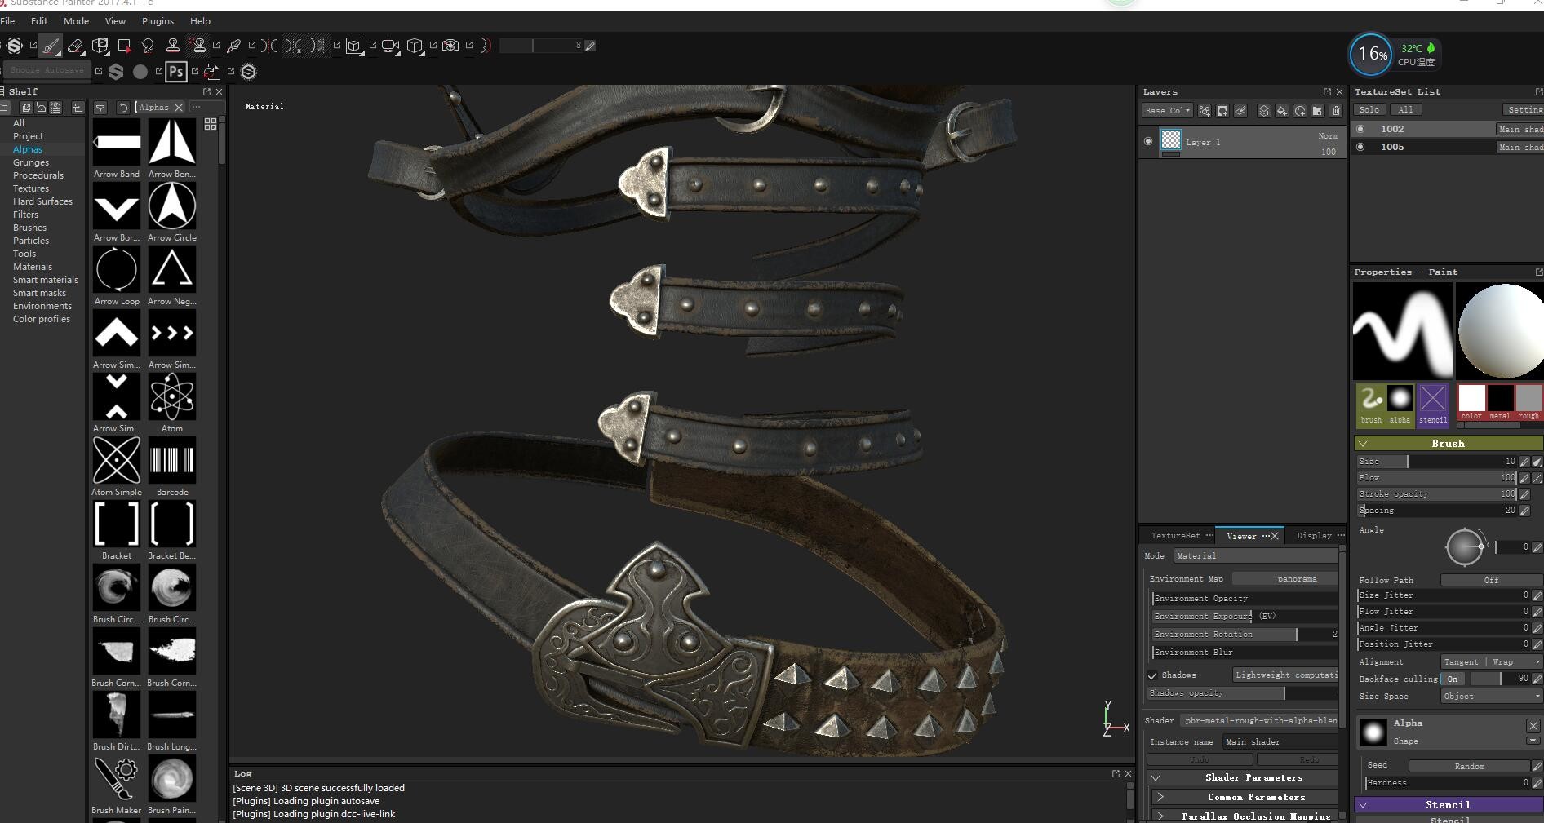Toggle visibility of Layer 1

[x=1148, y=141]
